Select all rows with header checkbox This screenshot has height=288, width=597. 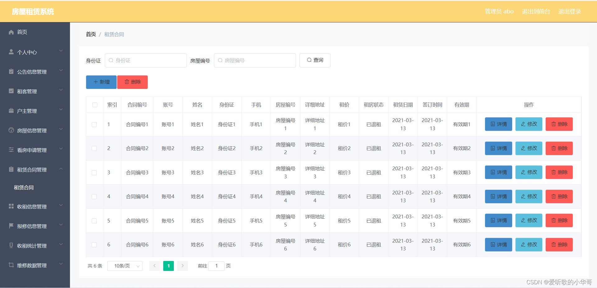(95, 105)
